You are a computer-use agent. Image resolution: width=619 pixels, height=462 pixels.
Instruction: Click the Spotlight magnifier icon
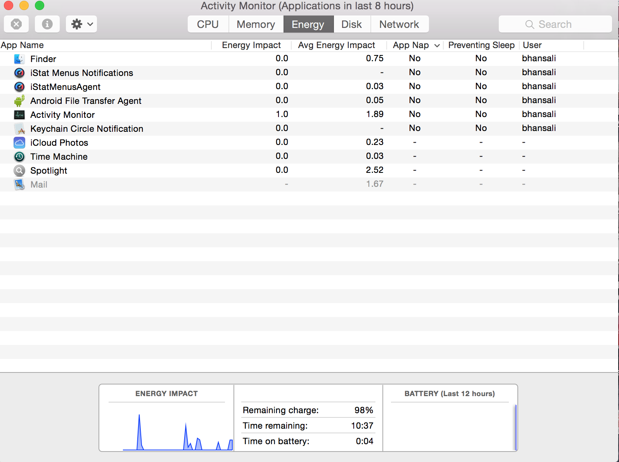19,171
